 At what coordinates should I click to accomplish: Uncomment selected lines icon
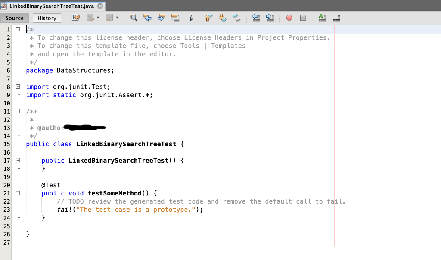coord(336,18)
